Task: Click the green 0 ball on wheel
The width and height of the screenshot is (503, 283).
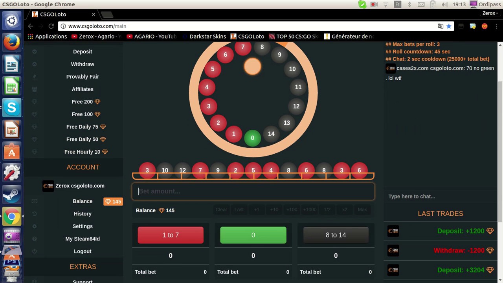Action: [x=252, y=138]
